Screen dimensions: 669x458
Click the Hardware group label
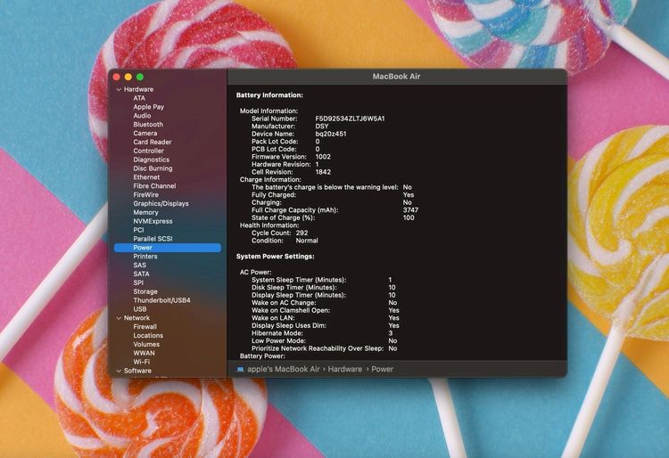tap(138, 89)
